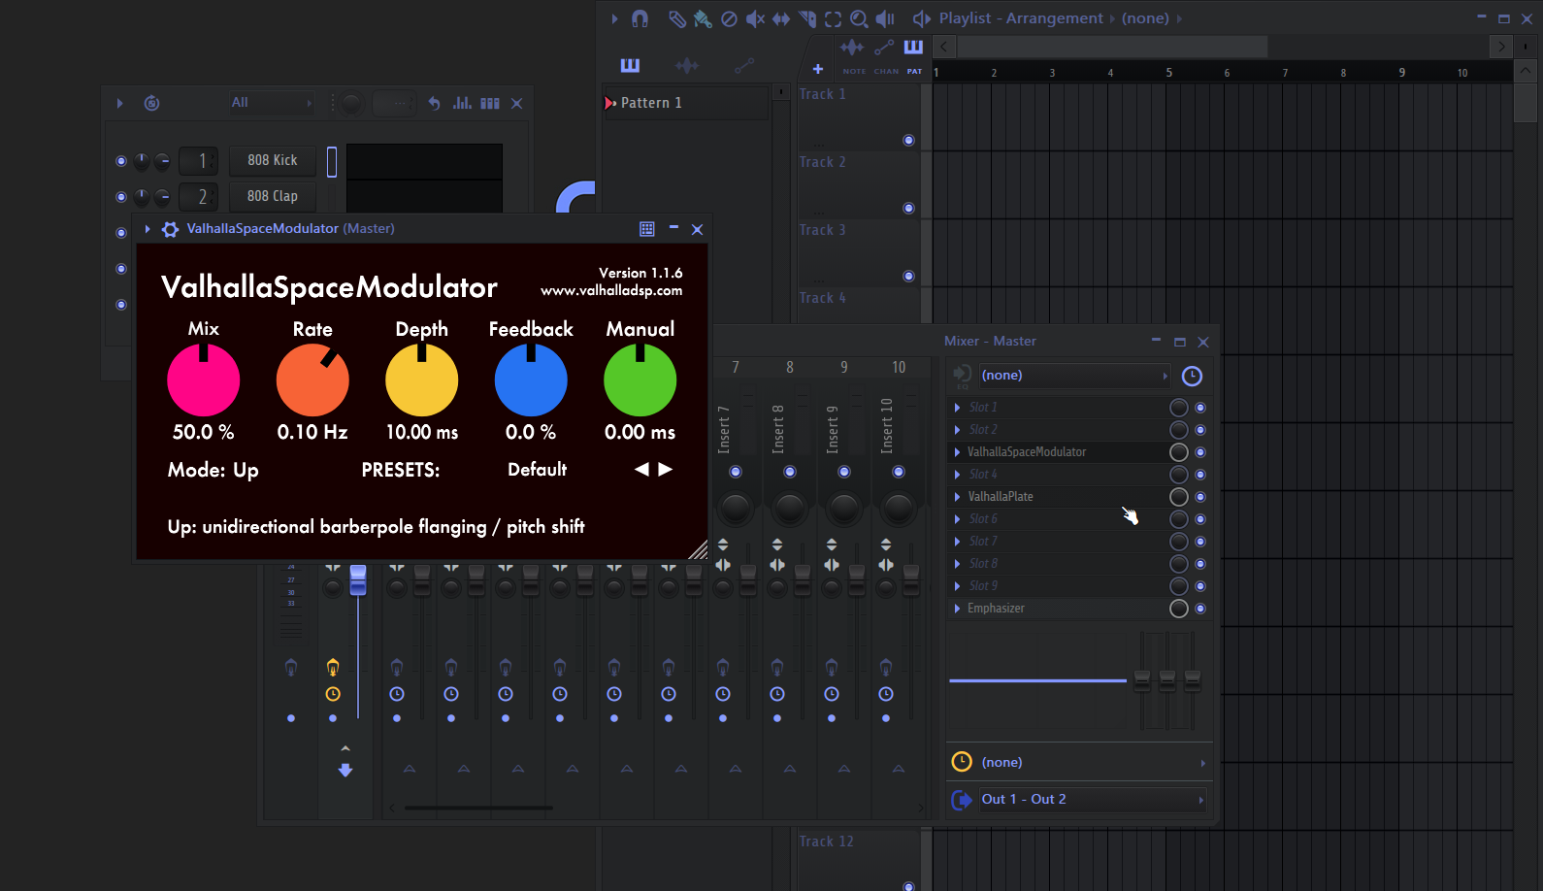Open the All channel filter dropdown
This screenshot has width=1543, height=891.
(272, 103)
